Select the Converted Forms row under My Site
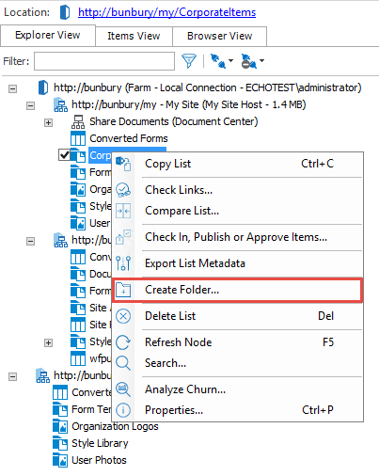 click(129, 138)
